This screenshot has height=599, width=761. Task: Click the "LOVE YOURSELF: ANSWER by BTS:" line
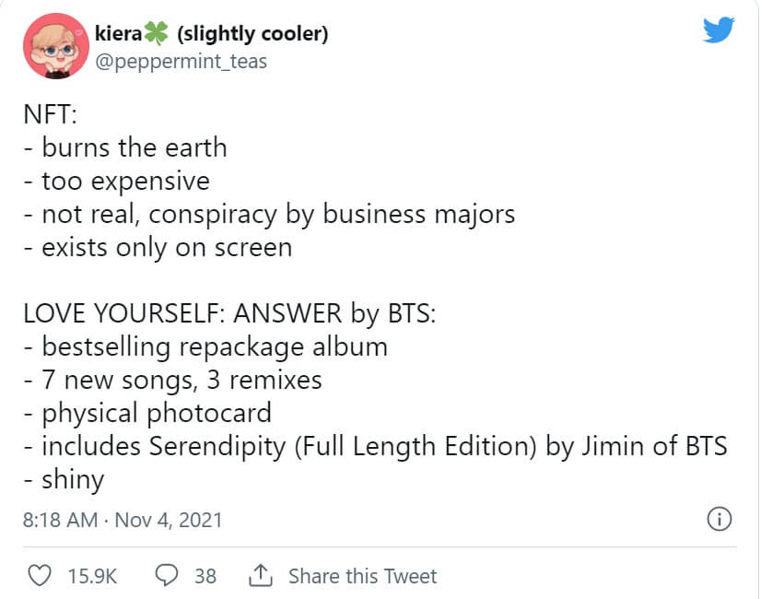tap(229, 313)
